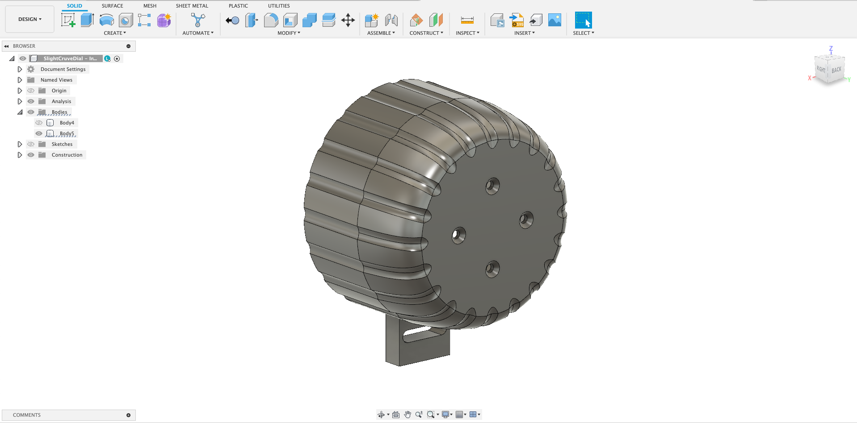Viewport: 857px width, 423px height.
Task: Expand the COMMENTS panel
Action: [129, 415]
